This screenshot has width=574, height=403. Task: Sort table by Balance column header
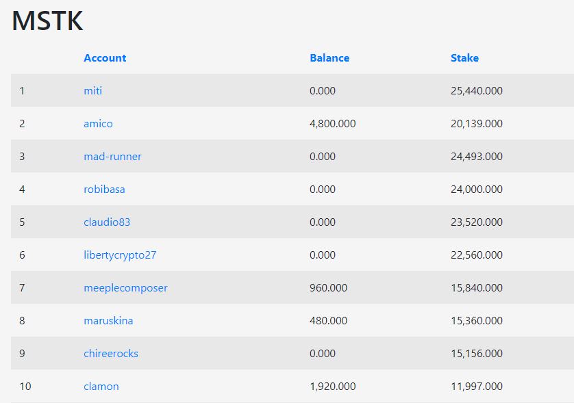[329, 58]
